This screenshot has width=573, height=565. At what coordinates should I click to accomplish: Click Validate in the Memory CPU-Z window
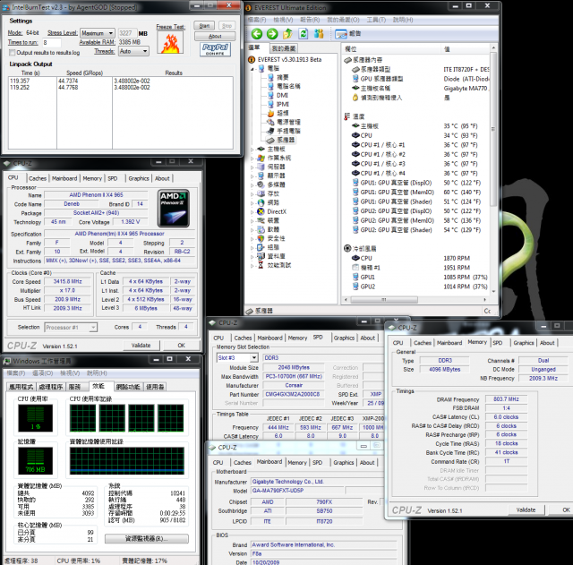point(526,509)
